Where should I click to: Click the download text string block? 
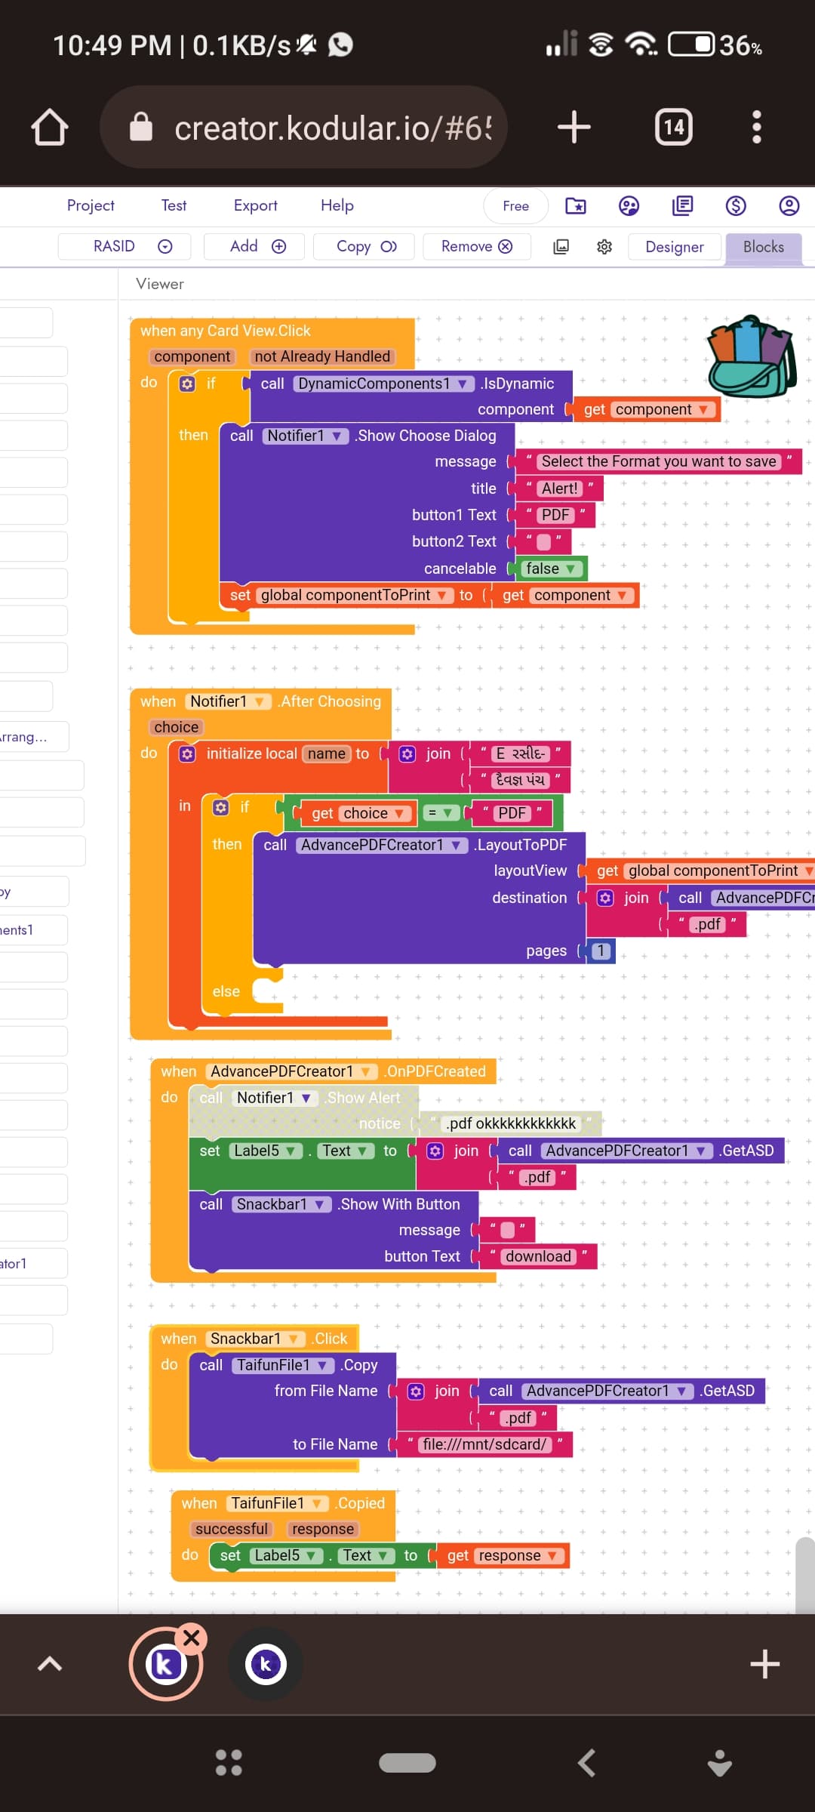click(538, 1256)
